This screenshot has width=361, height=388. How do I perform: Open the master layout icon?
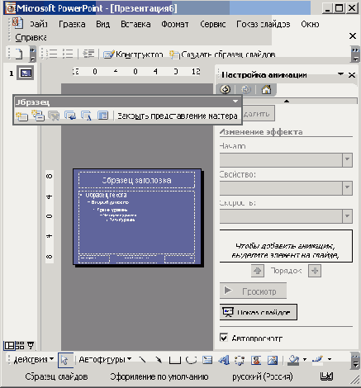click(102, 116)
